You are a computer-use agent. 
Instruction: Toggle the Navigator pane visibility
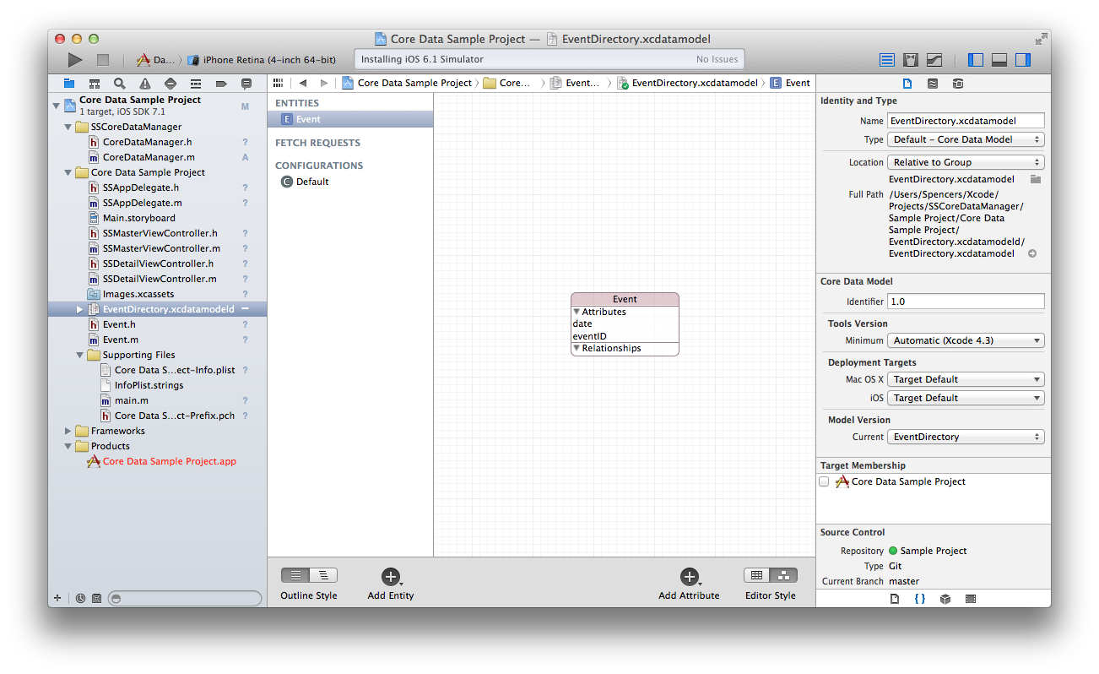pos(976,60)
